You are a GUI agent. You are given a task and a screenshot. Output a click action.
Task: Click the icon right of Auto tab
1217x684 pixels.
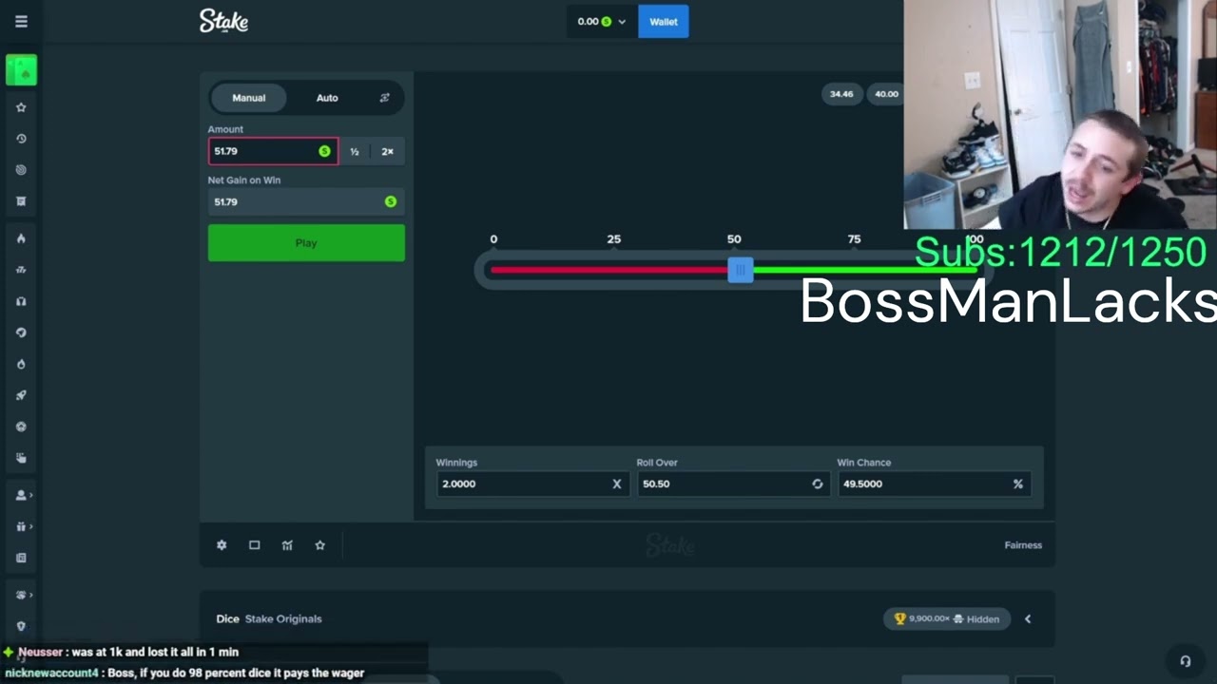point(384,98)
